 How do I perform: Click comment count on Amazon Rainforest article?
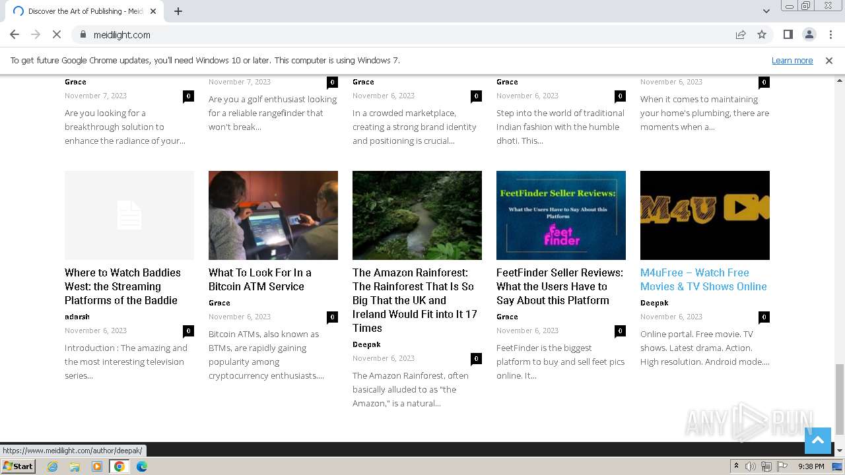[x=476, y=358]
